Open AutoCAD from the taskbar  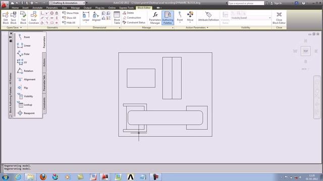tap(105, 176)
